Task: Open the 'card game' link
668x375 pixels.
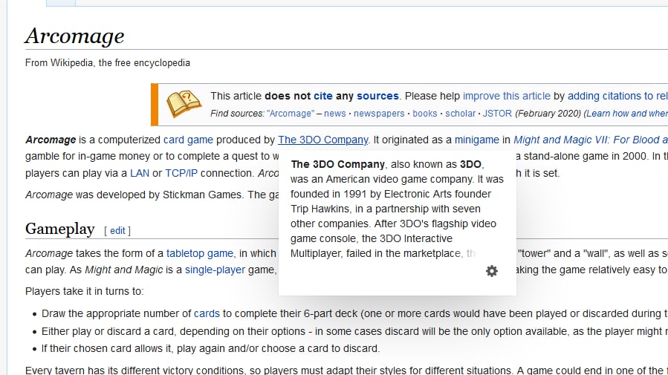Action: [188, 140]
